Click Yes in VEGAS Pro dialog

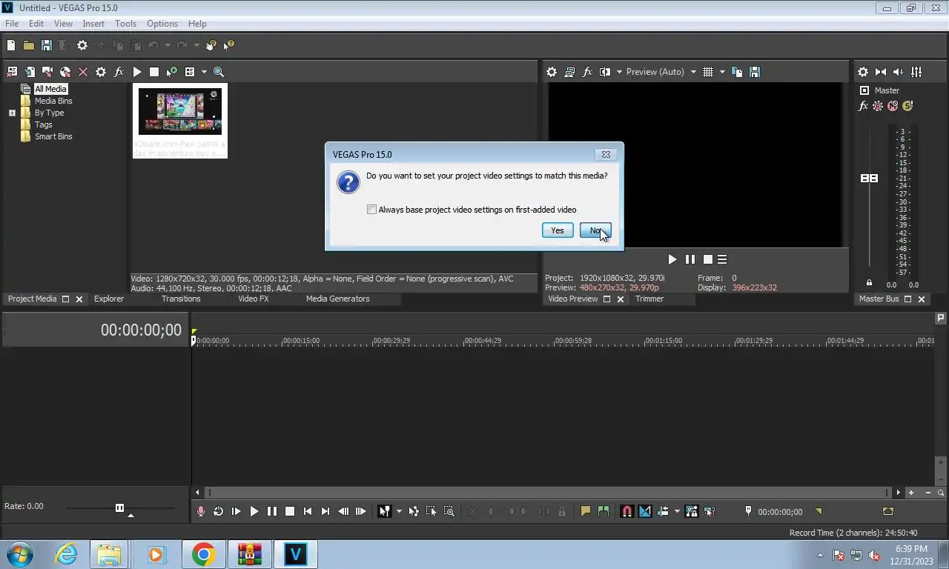point(558,230)
